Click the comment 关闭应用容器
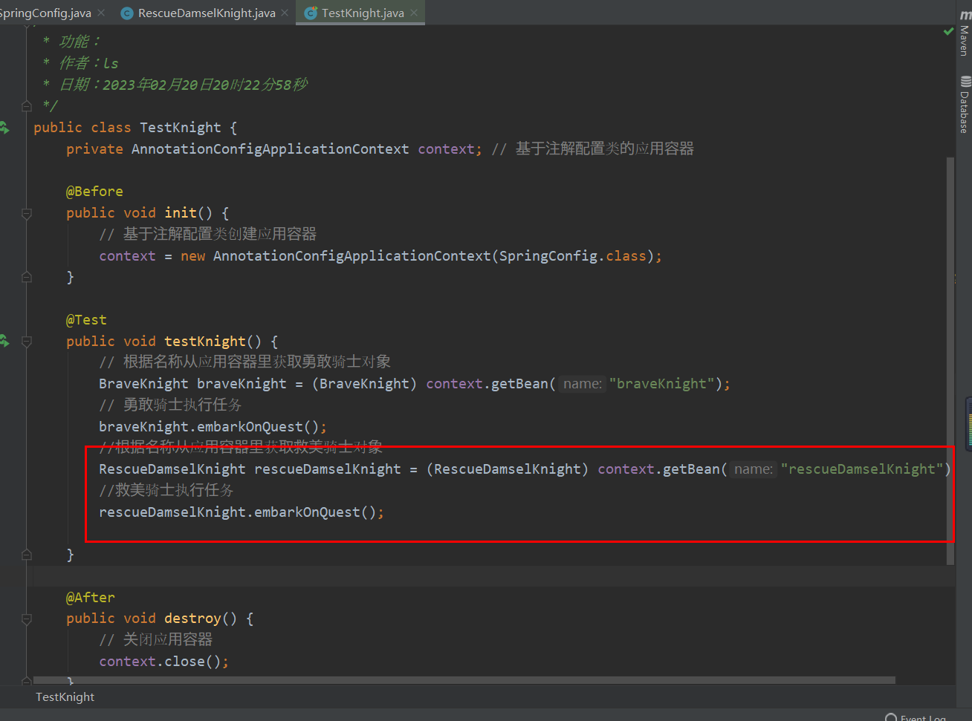The image size is (972, 721). pyautogui.click(x=156, y=640)
